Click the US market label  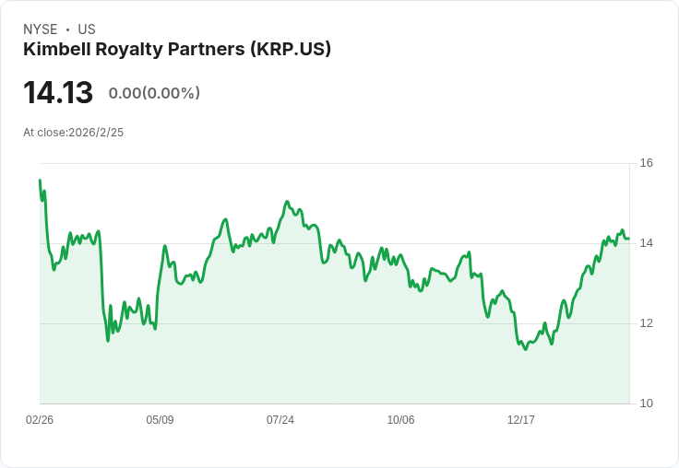coord(87,29)
